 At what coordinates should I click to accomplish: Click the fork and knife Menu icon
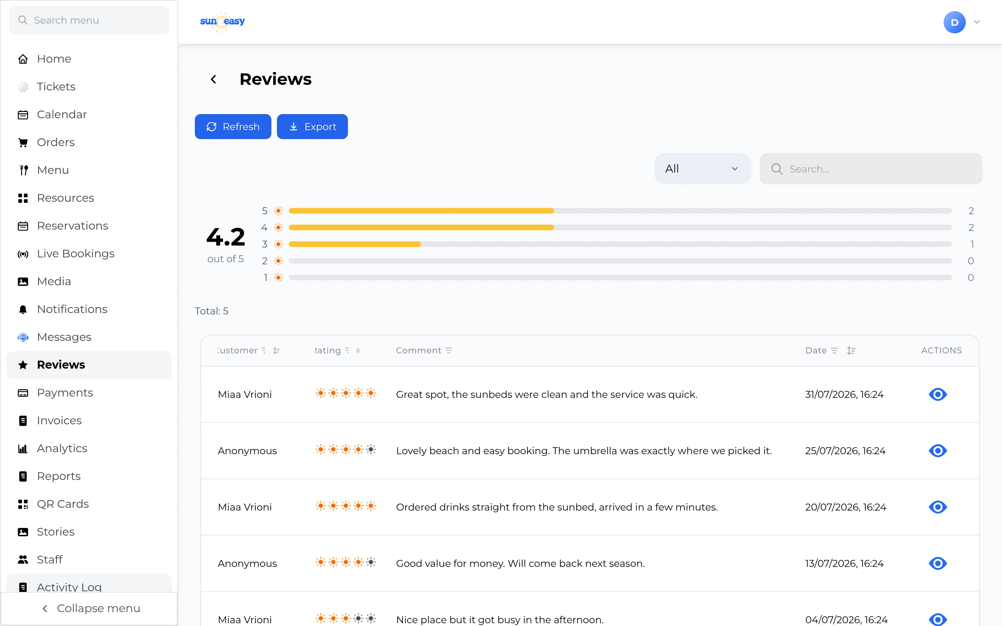[x=23, y=170]
